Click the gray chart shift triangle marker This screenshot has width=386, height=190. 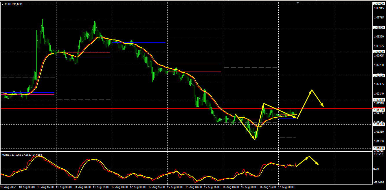[x=297, y=2]
